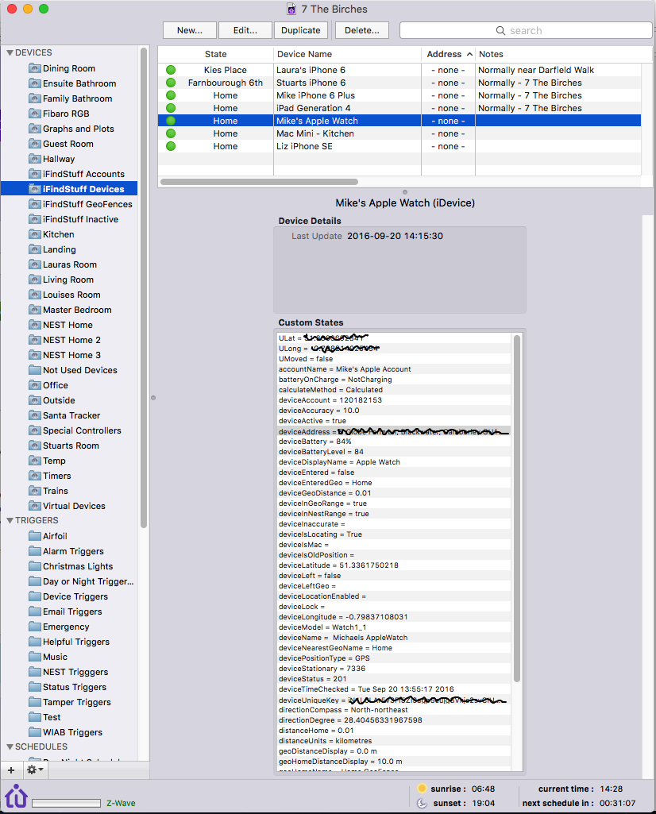
Task: Click the Custom States vertical scrollbar
Action: click(x=516, y=509)
